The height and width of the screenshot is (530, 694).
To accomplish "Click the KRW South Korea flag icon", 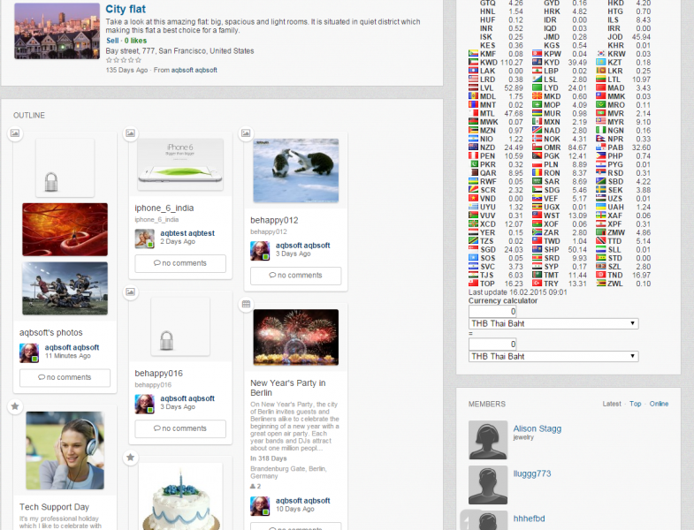I will pos(600,54).
